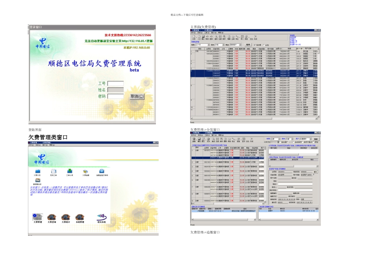
Task: Click 导出 export icon in main window toolbar
Action: tap(237, 37)
